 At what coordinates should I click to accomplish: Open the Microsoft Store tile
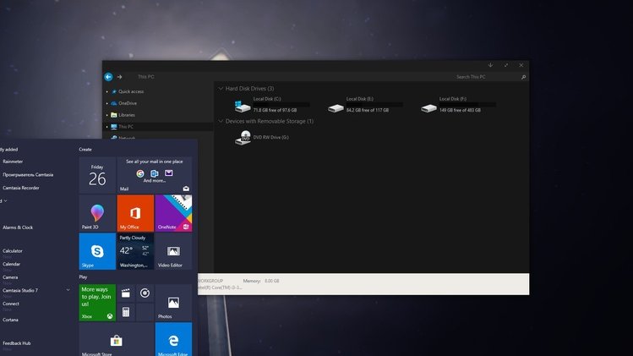click(x=117, y=339)
